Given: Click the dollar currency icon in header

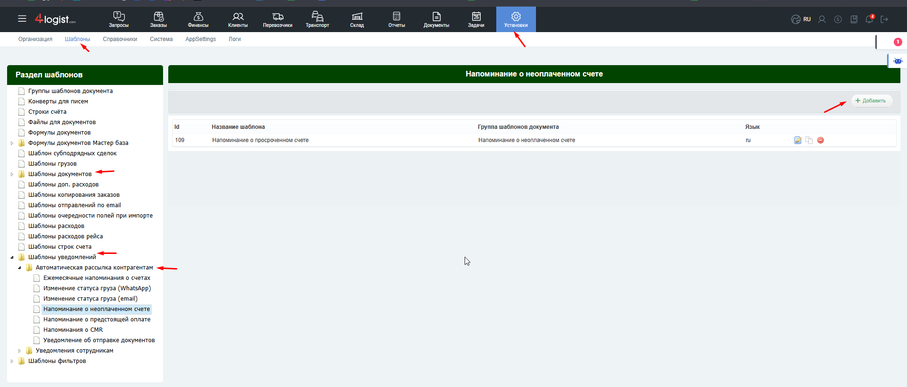Looking at the screenshot, I should tap(838, 19).
